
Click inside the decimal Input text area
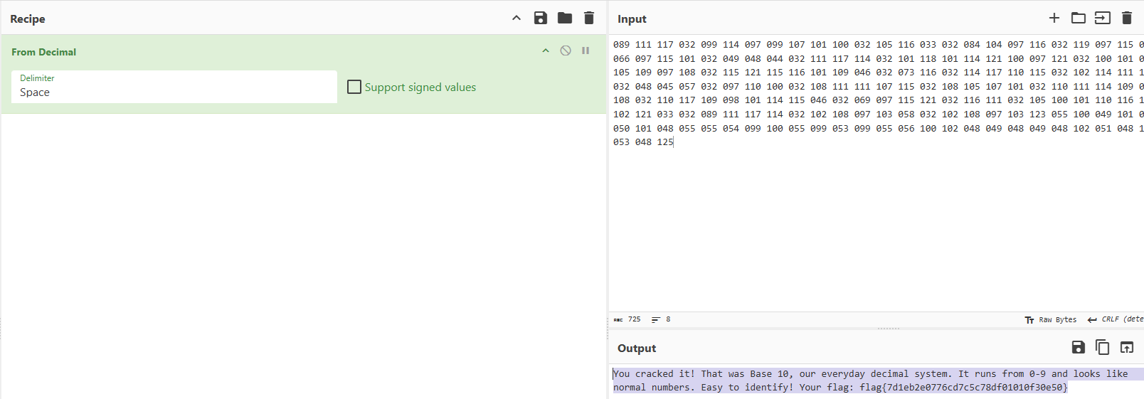[x=876, y=213]
